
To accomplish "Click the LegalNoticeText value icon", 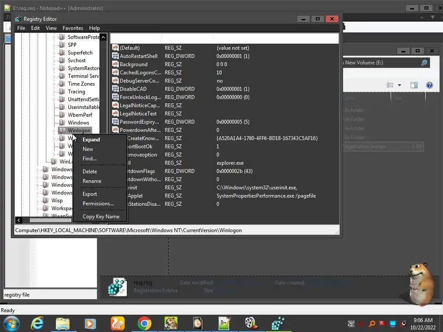I will point(115,113).
